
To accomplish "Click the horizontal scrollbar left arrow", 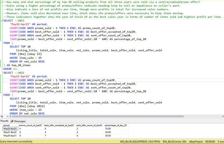I will [x=10, y=116].
